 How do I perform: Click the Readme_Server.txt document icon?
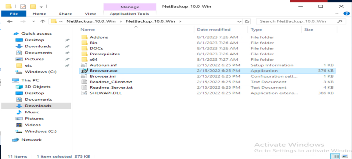[84, 88]
